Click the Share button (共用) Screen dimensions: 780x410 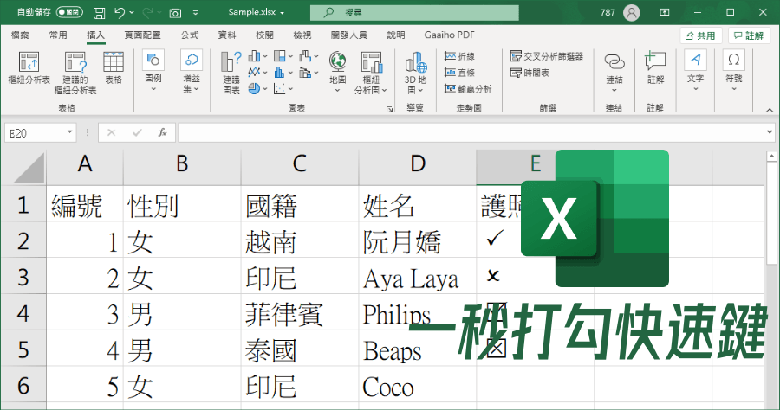(x=700, y=35)
